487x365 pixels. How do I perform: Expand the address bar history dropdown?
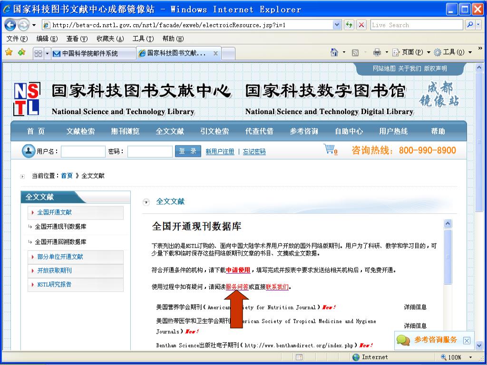(x=337, y=25)
